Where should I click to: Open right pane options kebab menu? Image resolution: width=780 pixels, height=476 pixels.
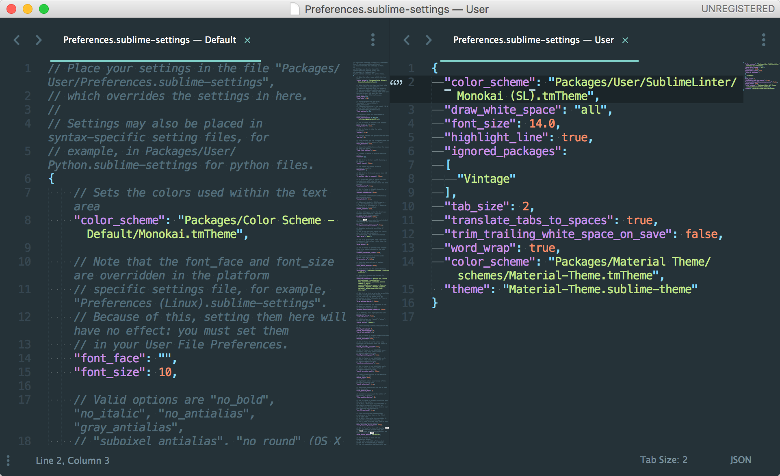(763, 40)
